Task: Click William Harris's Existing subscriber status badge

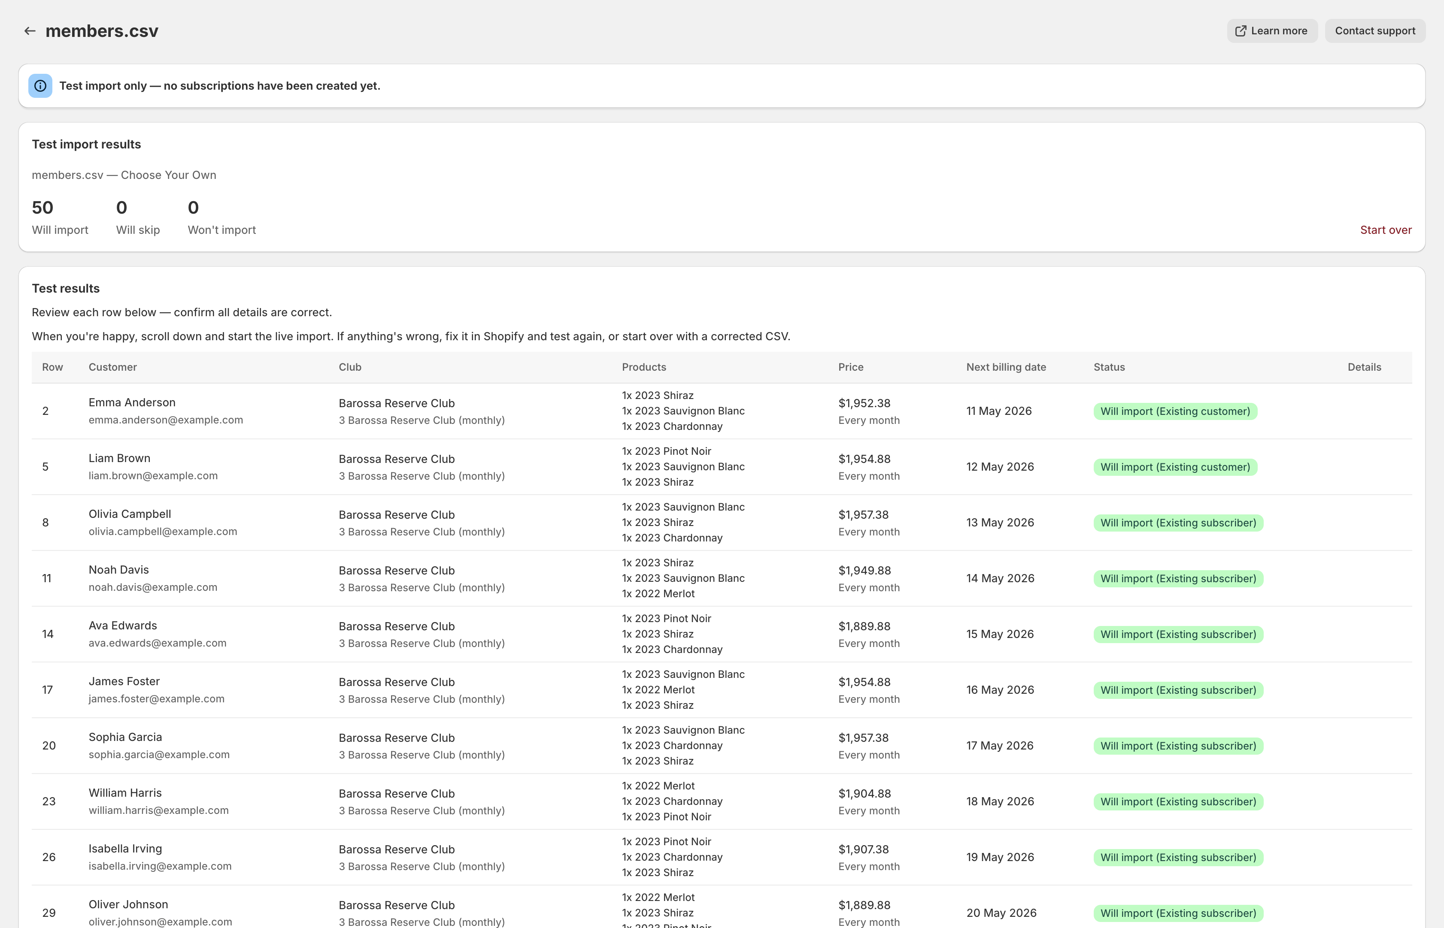Action: coord(1178,801)
